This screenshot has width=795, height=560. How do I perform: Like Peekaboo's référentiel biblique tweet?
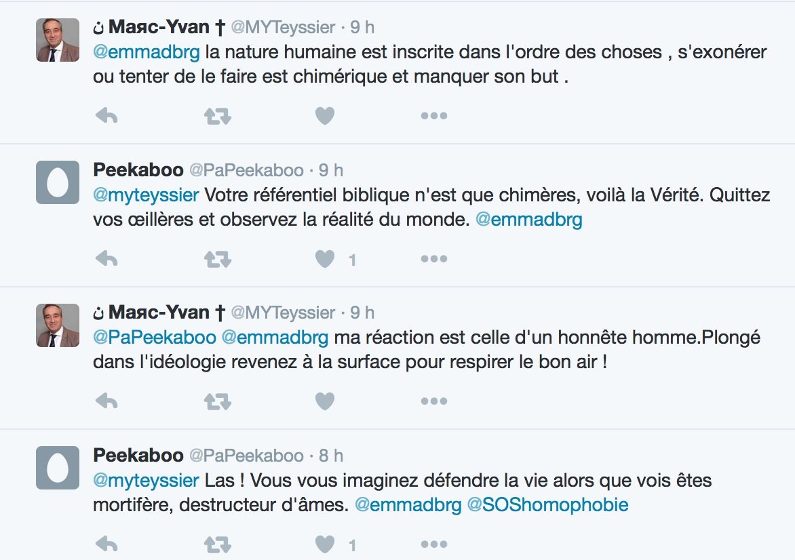(x=325, y=258)
